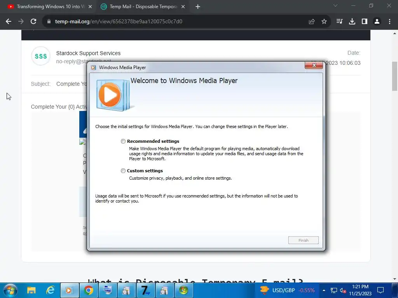
Task: Go forward in Chrome history
Action: [x=21, y=21]
